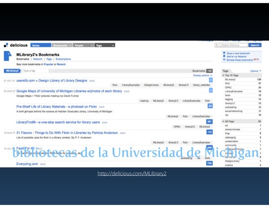Image resolution: width=269 pixels, height=208 pixels.
Task: Open the Everyzing.com bookmark
Action: 27,164
